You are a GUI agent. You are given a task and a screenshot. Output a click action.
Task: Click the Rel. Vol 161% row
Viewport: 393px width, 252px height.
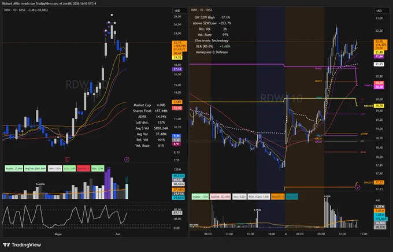pyautogui.click(x=150, y=140)
